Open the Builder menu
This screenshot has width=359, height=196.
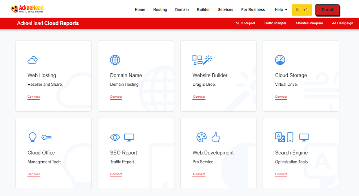pyautogui.click(x=203, y=10)
